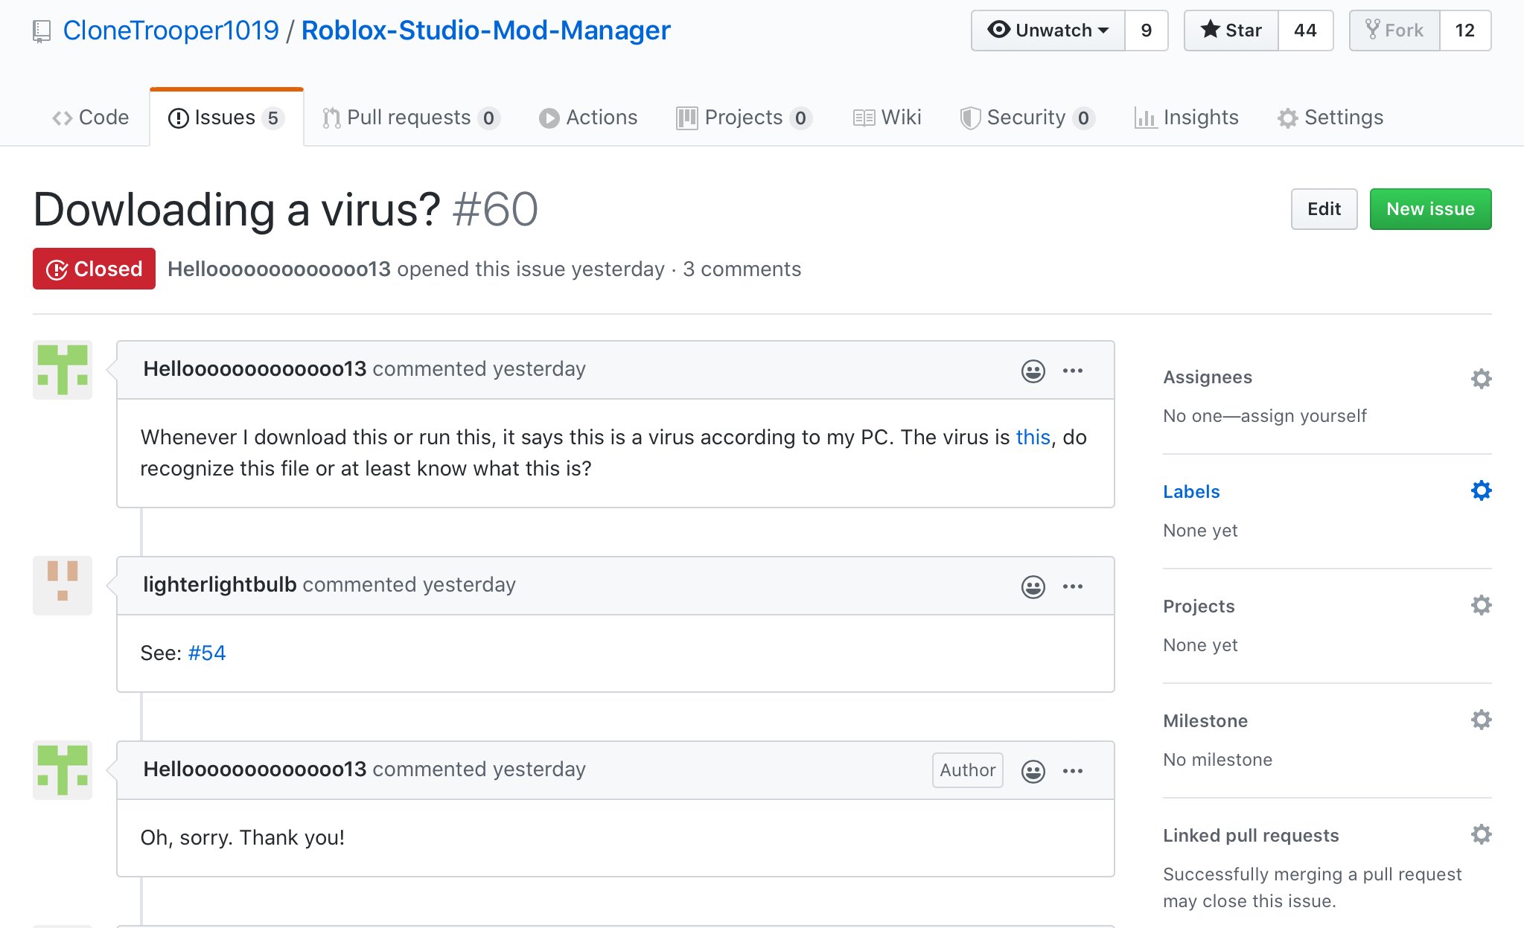The height and width of the screenshot is (928, 1524).
Task: Open the Labels gear icon
Action: point(1481,491)
